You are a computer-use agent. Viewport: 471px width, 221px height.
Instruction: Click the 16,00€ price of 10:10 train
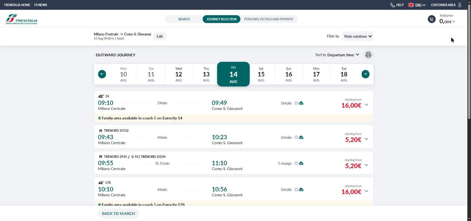pos(351,192)
